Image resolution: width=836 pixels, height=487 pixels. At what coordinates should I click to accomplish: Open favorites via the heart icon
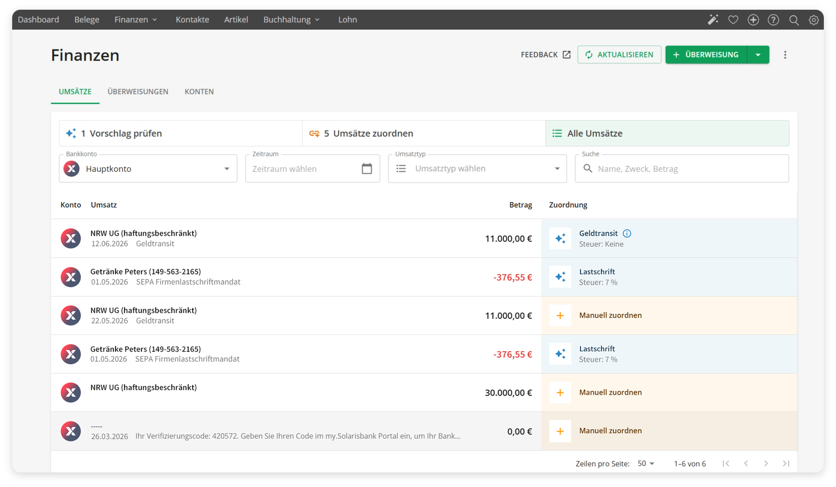coord(733,19)
